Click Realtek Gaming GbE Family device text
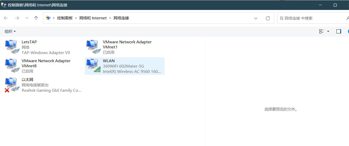 point(51,90)
